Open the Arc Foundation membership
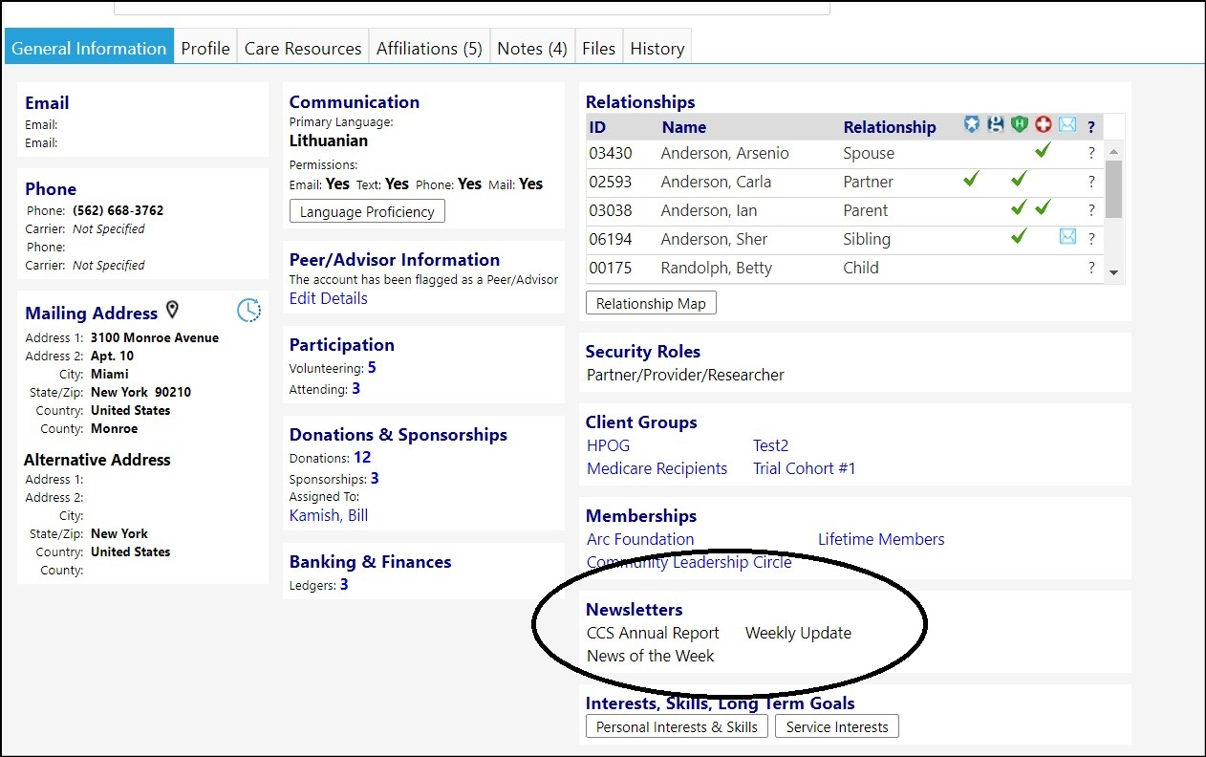The width and height of the screenshot is (1206, 757). click(x=640, y=539)
